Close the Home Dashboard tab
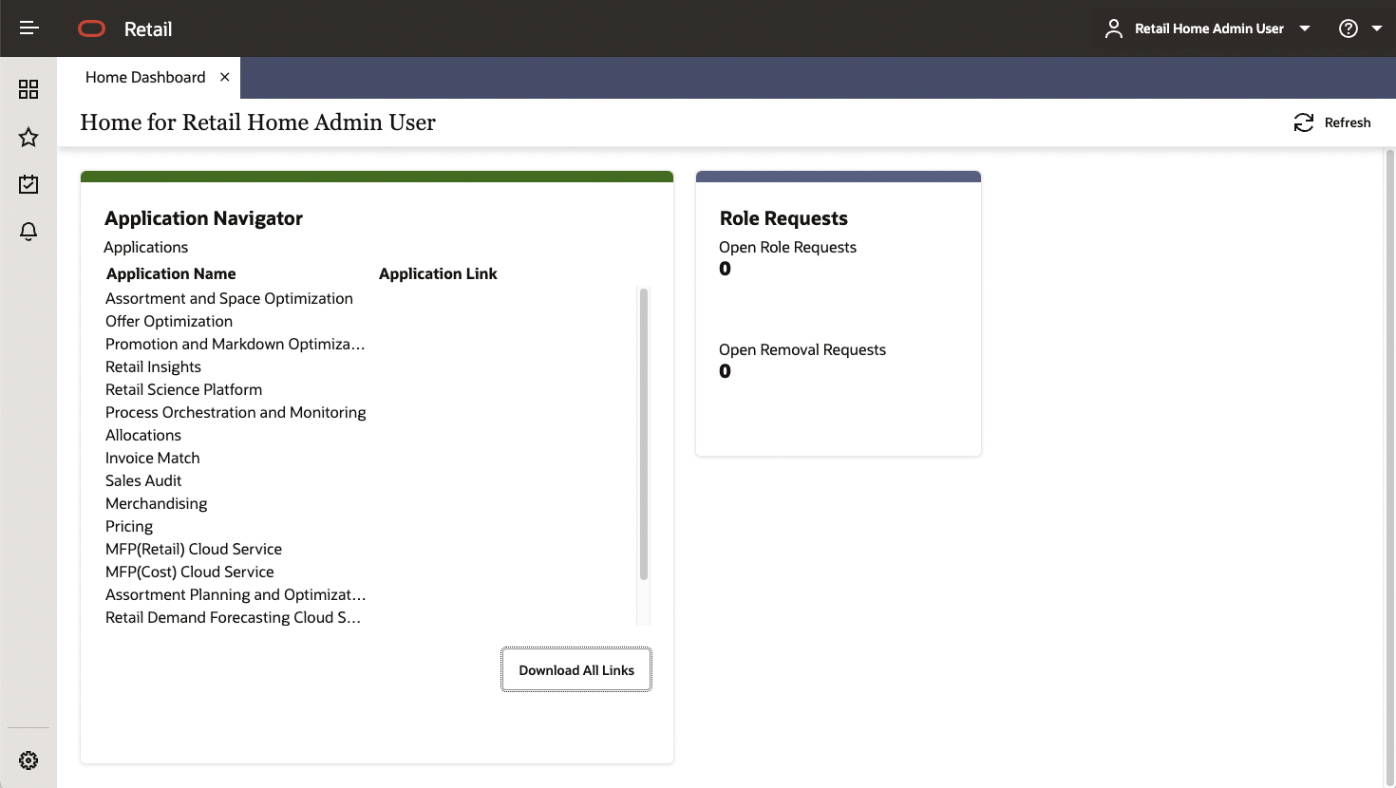 tap(225, 77)
